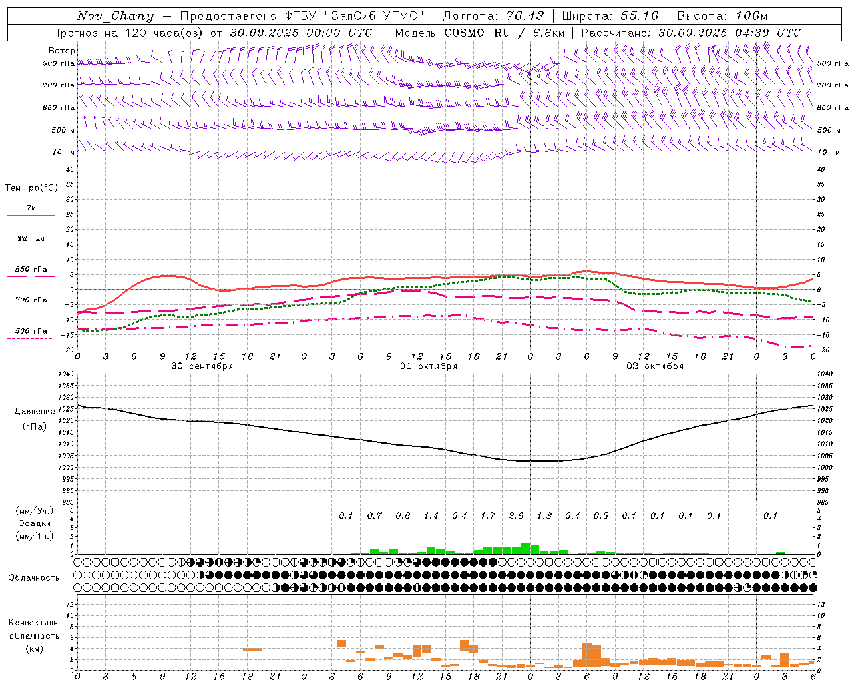The height and width of the screenshot is (682, 852).
Task: Click the 'Ветер' wind panel label
Action: (62, 51)
